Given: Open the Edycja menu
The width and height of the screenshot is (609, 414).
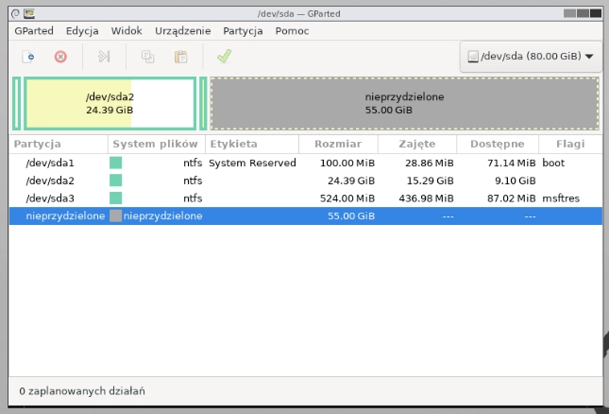Looking at the screenshot, I should 82,31.
